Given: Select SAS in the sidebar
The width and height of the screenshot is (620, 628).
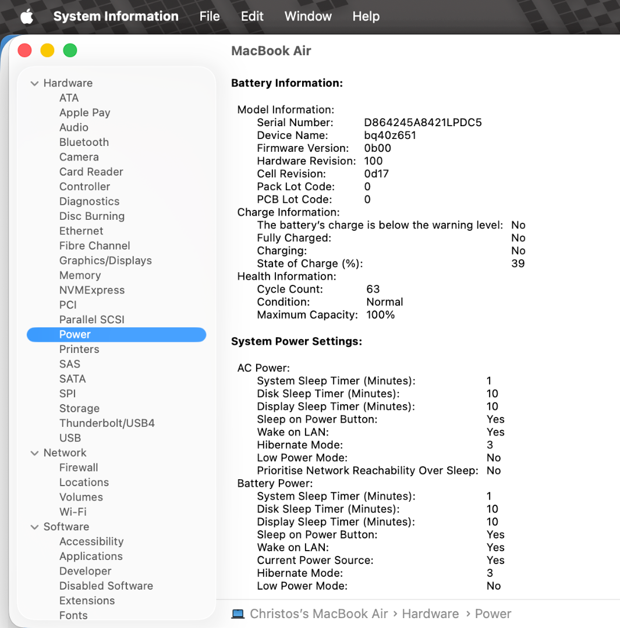Looking at the screenshot, I should click(x=70, y=365).
